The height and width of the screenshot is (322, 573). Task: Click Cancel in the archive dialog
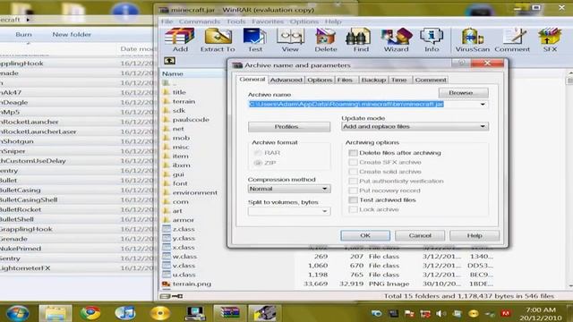(x=420, y=235)
